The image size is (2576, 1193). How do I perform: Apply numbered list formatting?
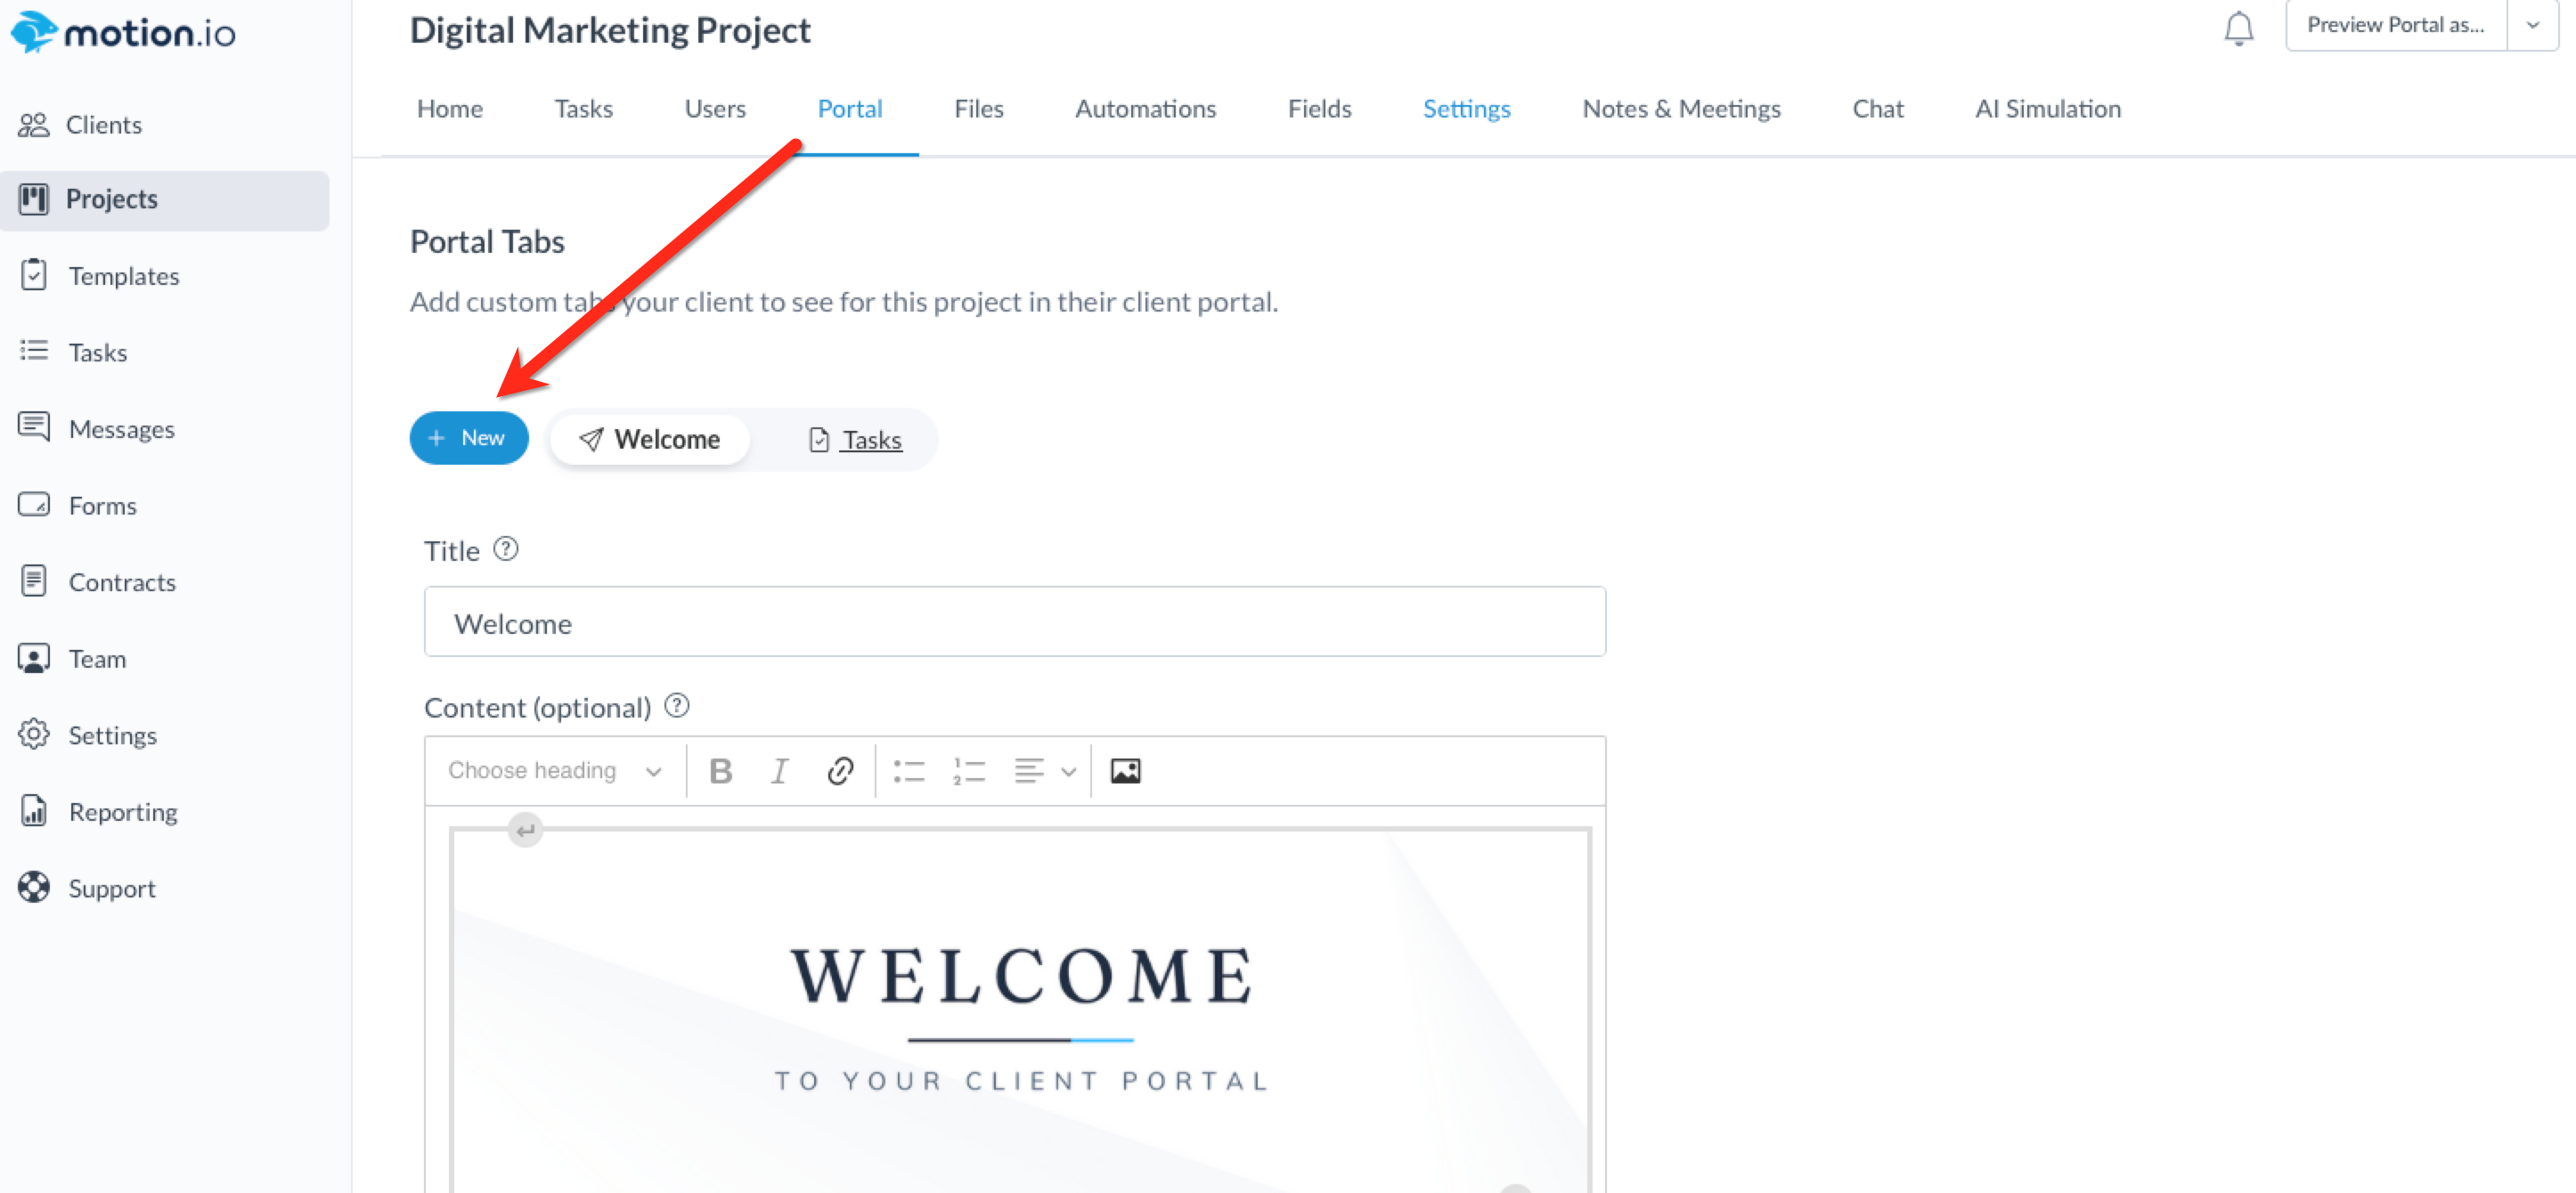click(x=968, y=770)
